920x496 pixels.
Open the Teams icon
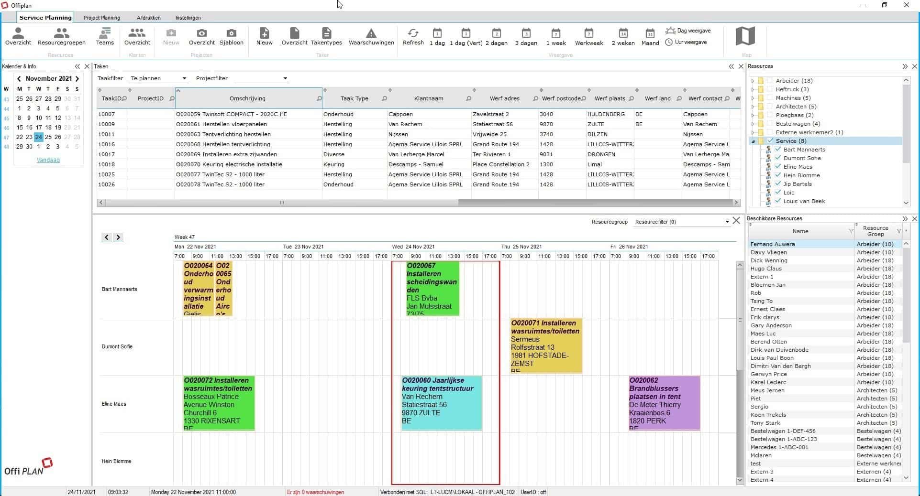tap(105, 36)
